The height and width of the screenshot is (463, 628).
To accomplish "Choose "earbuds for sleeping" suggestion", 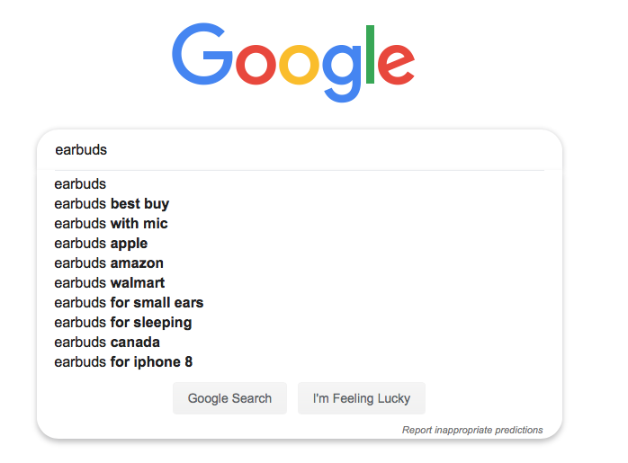I will pyautogui.click(x=122, y=323).
